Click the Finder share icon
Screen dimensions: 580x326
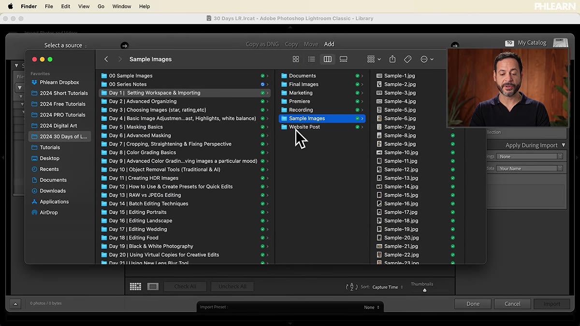(392, 59)
